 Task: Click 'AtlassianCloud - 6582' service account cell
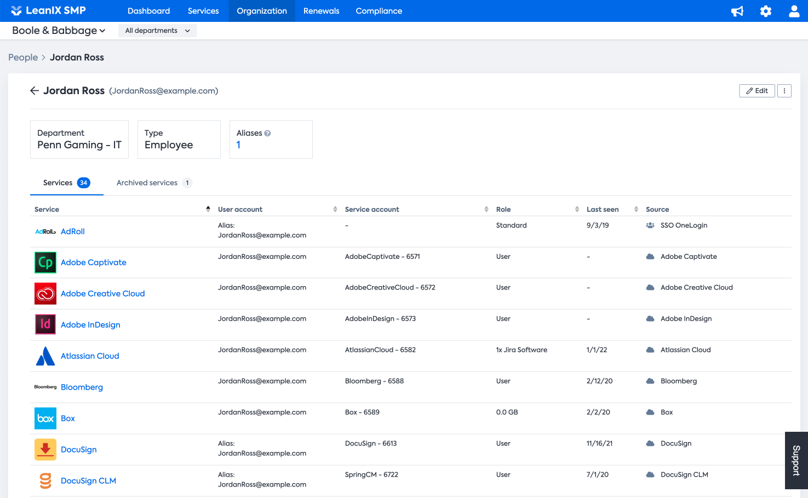click(380, 350)
